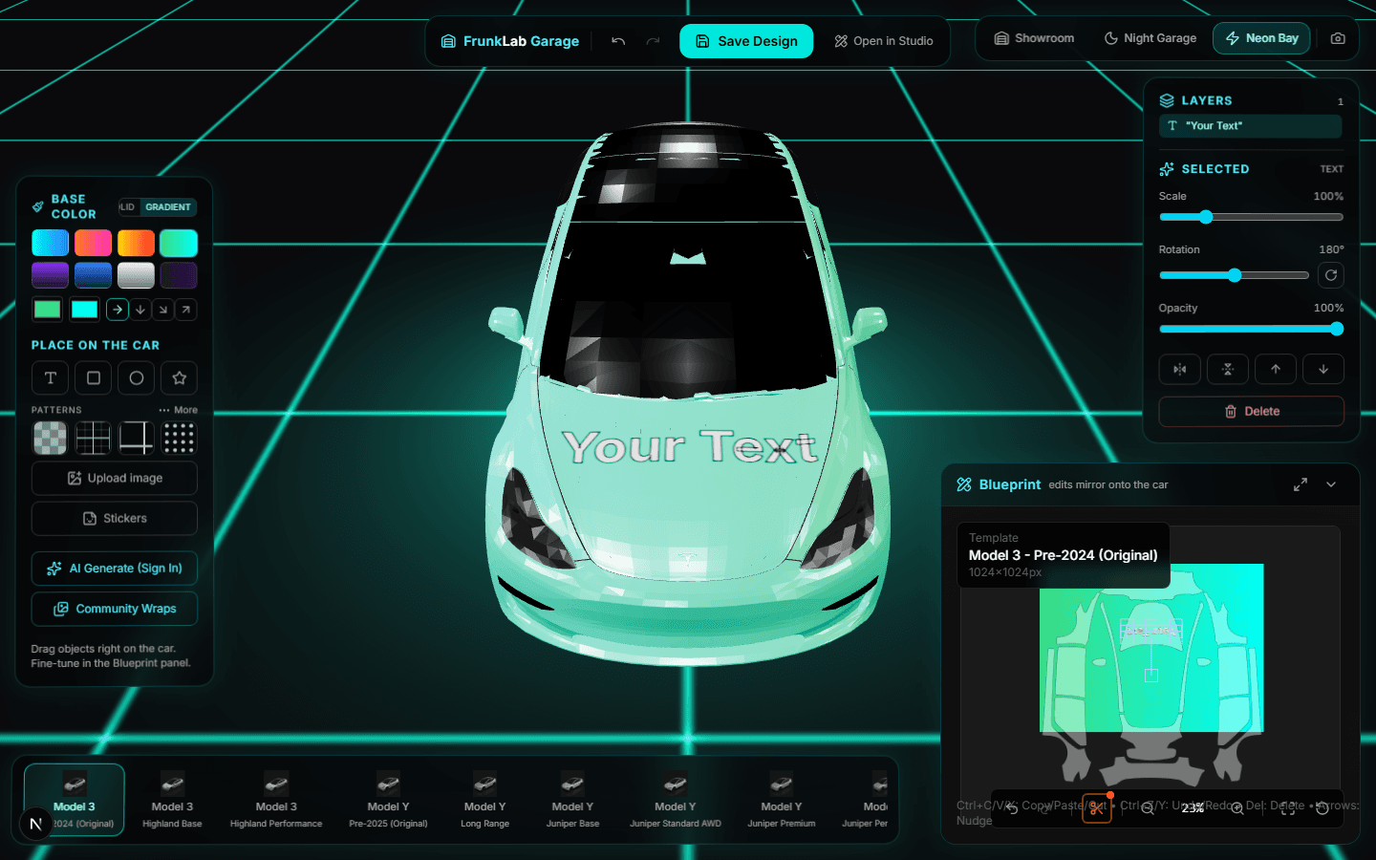Edit the green gradient start color
Screen dimensions: 1376x860
click(47, 310)
